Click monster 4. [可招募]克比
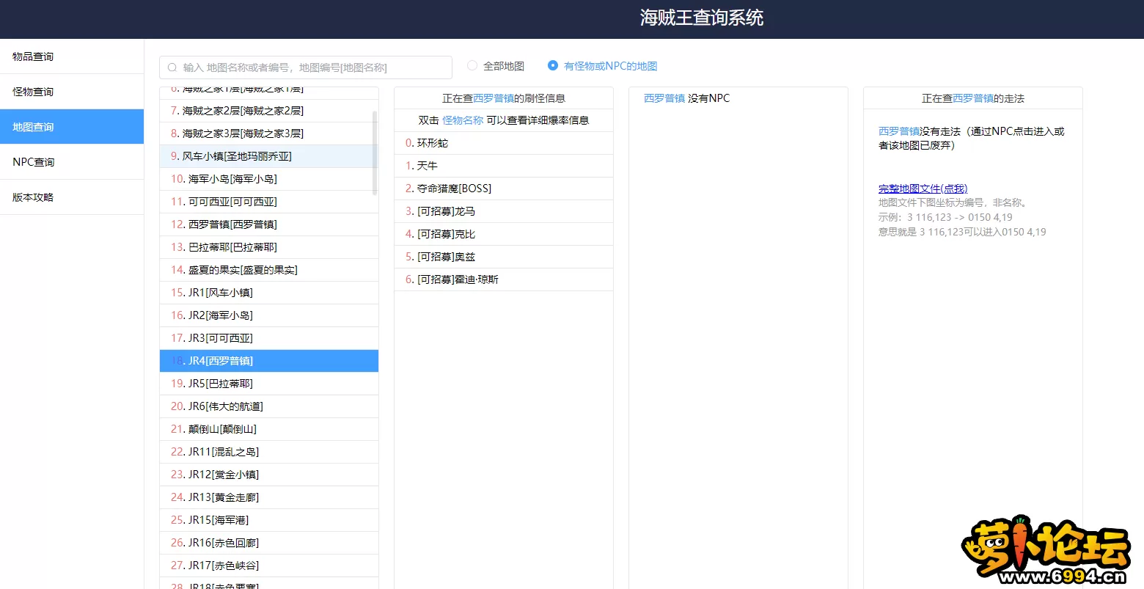This screenshot has width=1144, height=589. pyautogui.click(x=504, y=234)
